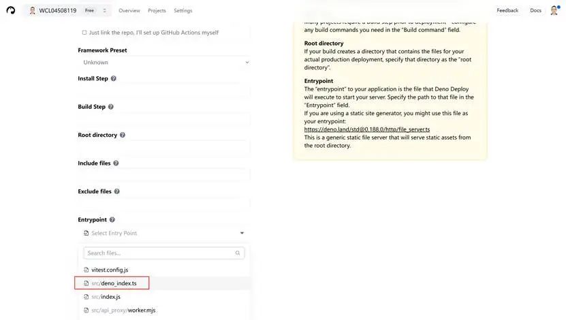Switch to the Projects tab
The image size is (566, 320).
coord(157,11)
